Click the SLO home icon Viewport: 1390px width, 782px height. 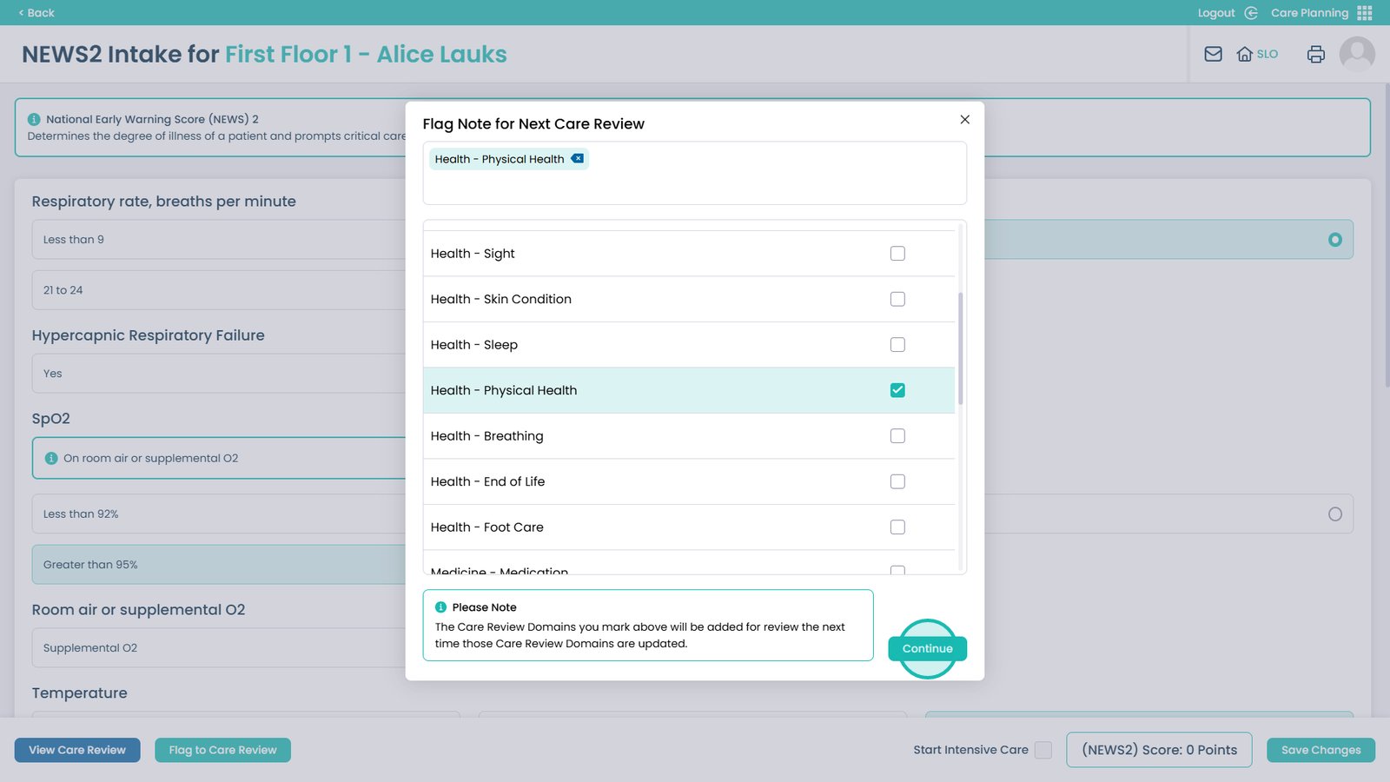tap(1245, 54)
